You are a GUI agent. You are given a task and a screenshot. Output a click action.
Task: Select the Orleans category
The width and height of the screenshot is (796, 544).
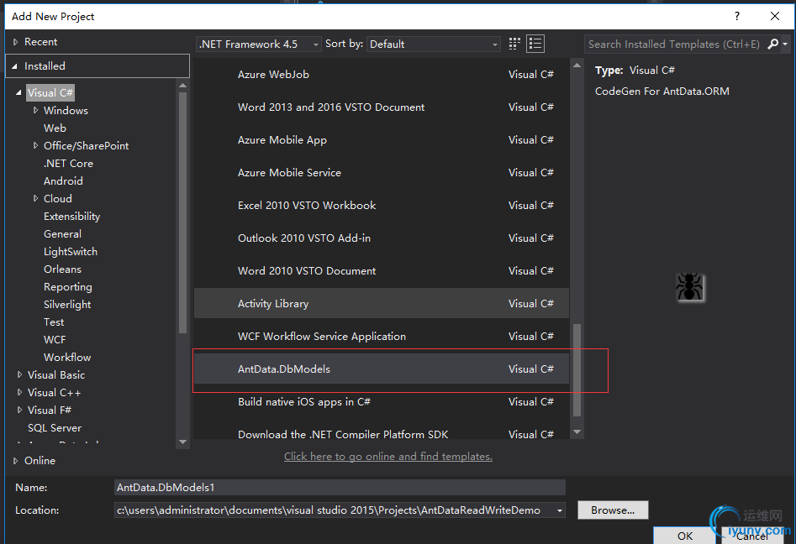point(62,269)
